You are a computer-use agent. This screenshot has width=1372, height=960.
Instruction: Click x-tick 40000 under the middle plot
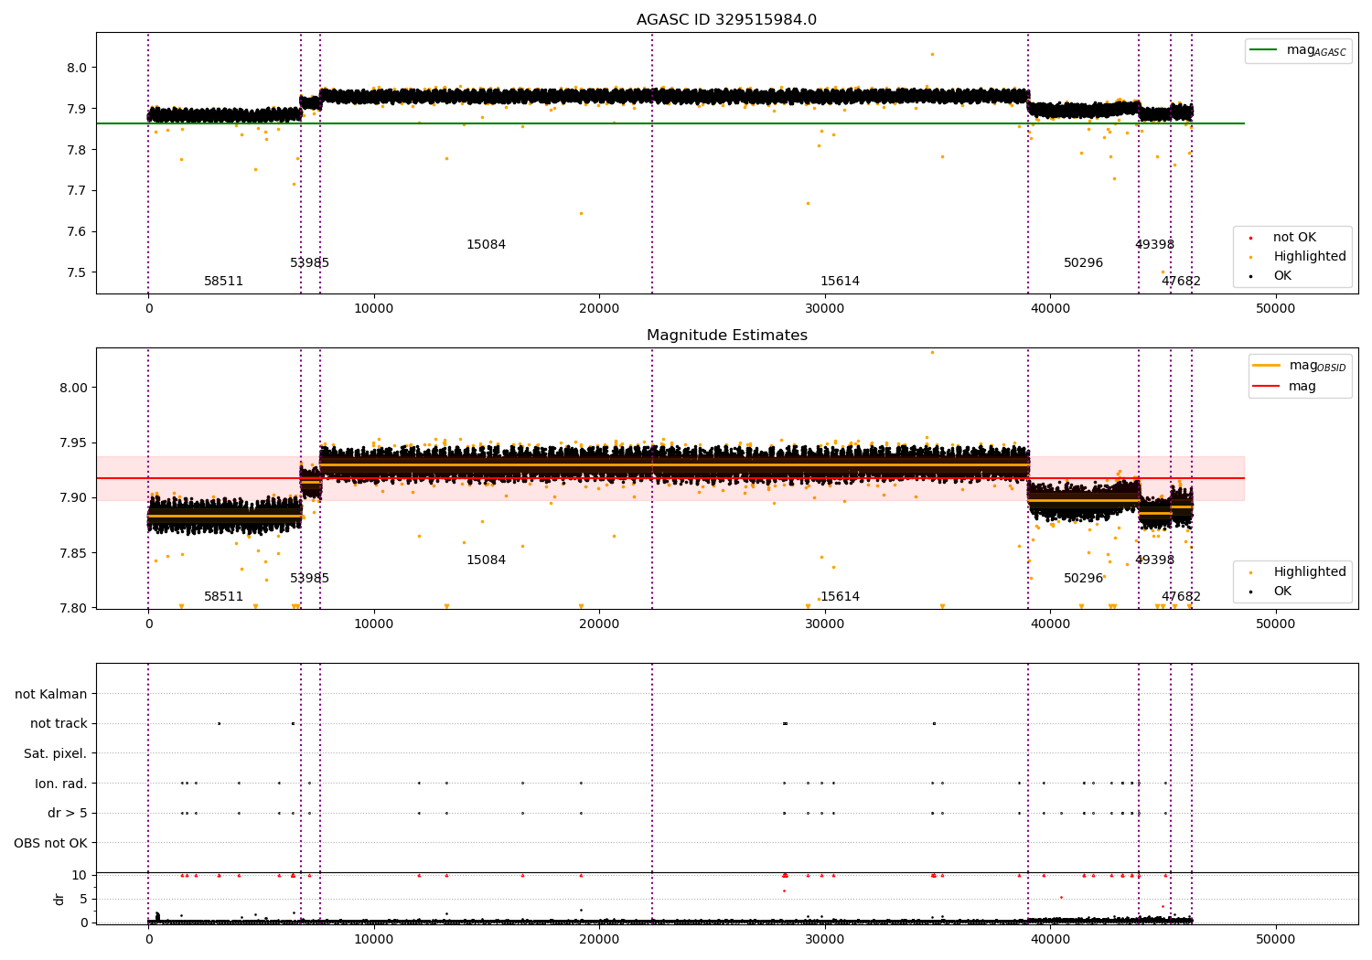point(1050,624)
